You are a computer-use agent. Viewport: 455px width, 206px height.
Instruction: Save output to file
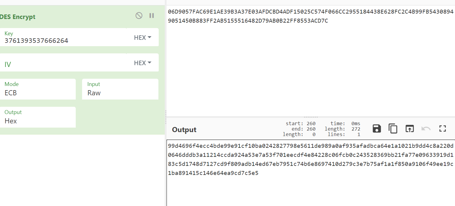377,129
